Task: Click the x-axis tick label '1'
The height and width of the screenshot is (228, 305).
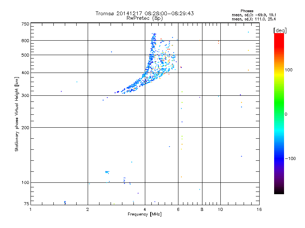Action: point(30,209)
